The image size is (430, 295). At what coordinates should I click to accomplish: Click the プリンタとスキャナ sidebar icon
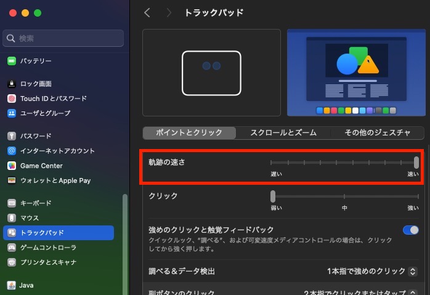11,262
